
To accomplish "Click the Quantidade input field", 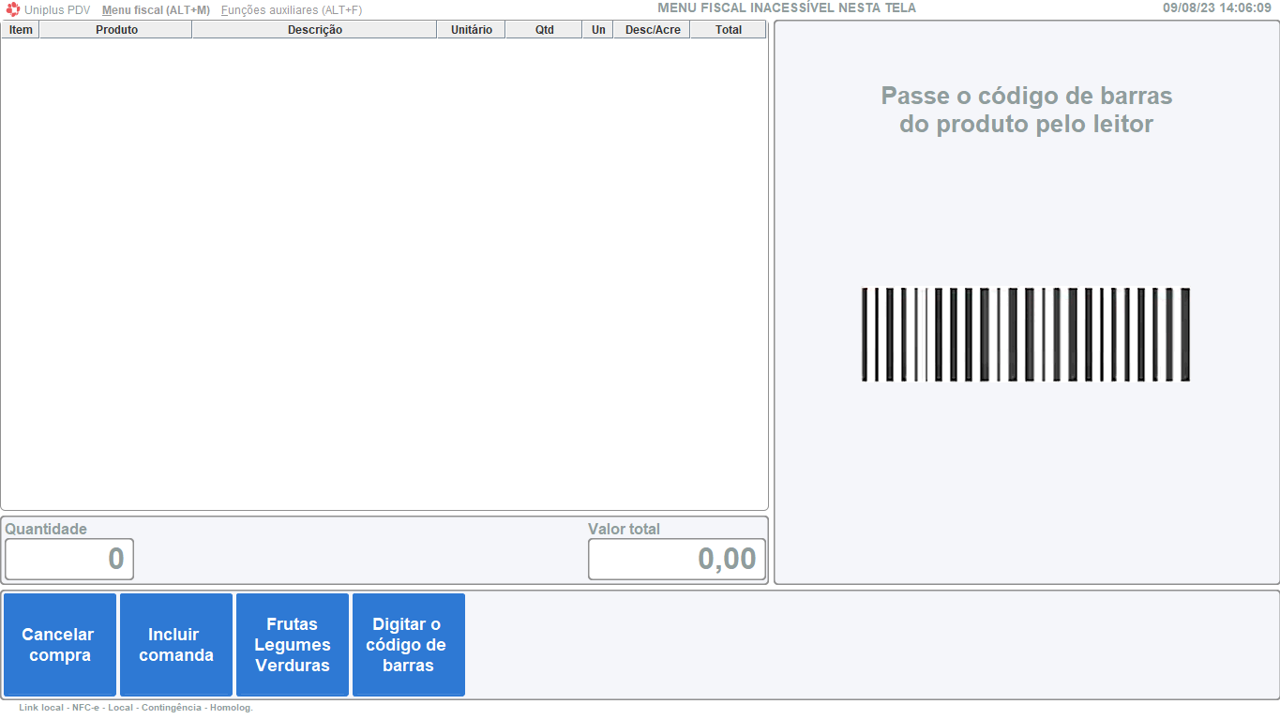I will tap(69, 560).
